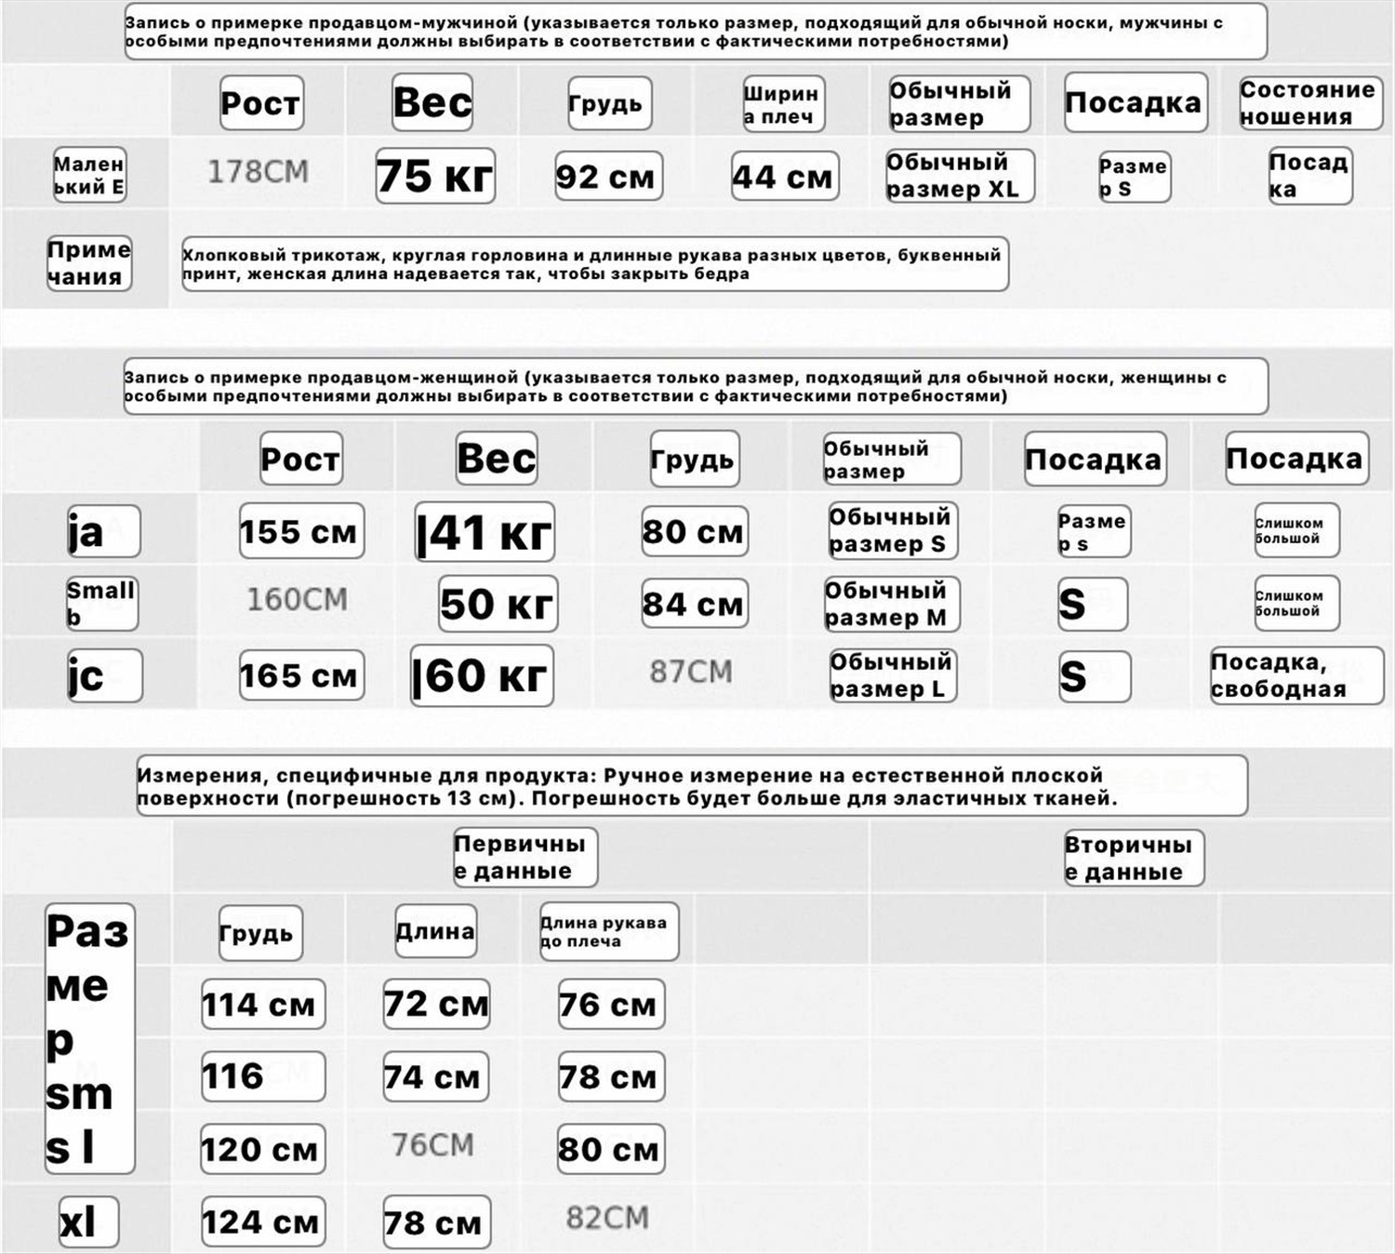Click 'Слишком большой' in Small b row
The height and width of the screenshot is (1254, 1395).
[1296, 604]
